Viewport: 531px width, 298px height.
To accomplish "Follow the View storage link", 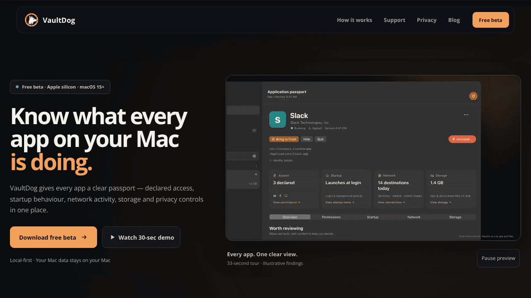I will (x=441, y=202).
